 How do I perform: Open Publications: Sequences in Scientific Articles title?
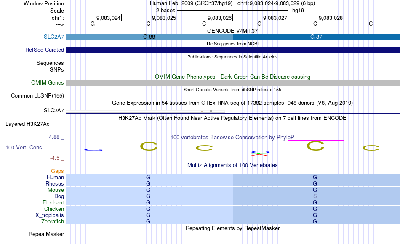point(232,57)
